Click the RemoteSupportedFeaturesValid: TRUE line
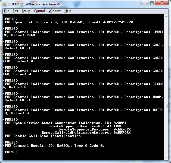Viewport: 171px width, 163px height. [x=85, y=126]
